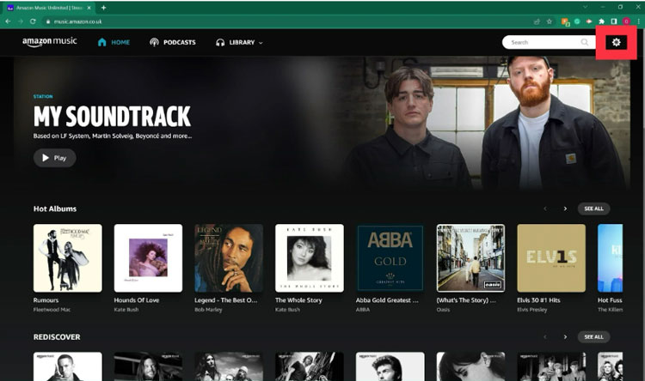Open the share icon in the address bar
This screenshot has width=645, height=381.
click(x=537, y=21)
